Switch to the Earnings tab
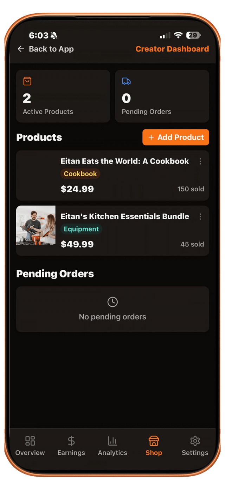 click(x=71, y=446)
